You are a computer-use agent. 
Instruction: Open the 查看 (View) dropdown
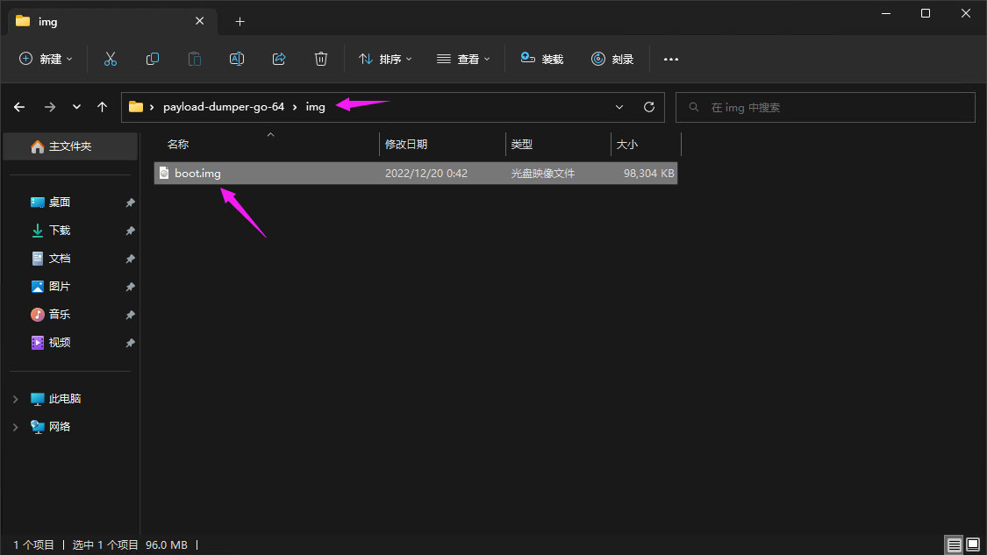click(463, 59)
